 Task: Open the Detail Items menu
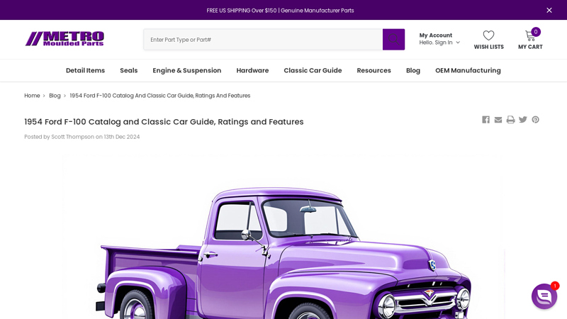[x=85, y=70]
